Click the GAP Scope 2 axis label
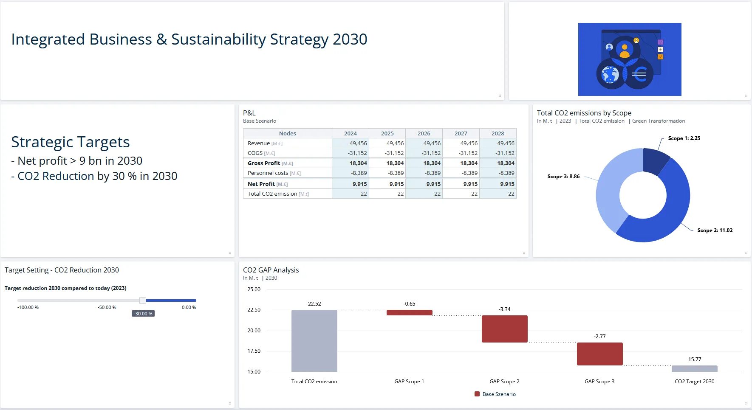 coord(505,382)
